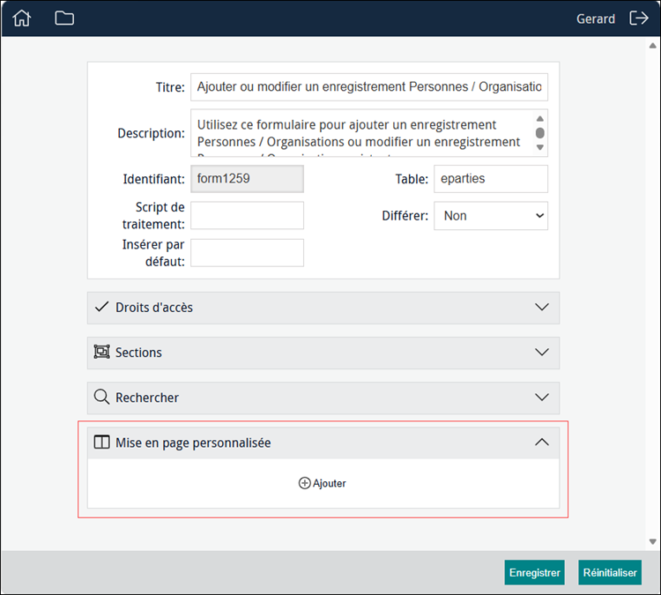Click the Table label
Screen dimensions: 661x595
pos(412,179)
